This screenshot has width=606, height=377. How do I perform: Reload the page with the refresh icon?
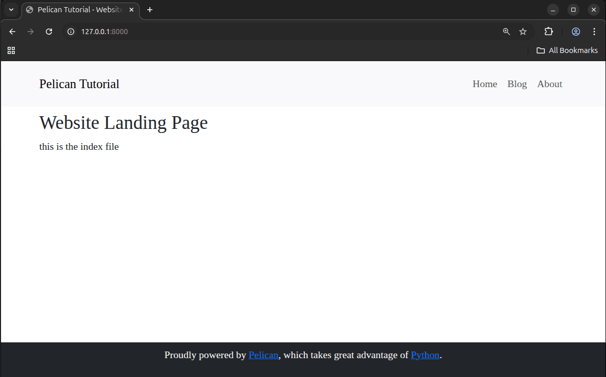coord(49,32)
